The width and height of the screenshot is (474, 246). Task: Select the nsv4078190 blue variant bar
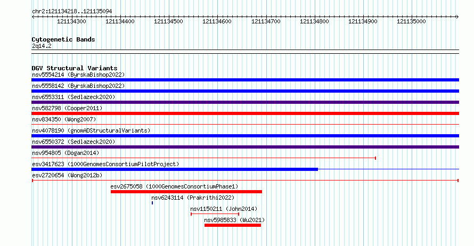[x=245, y=136]
